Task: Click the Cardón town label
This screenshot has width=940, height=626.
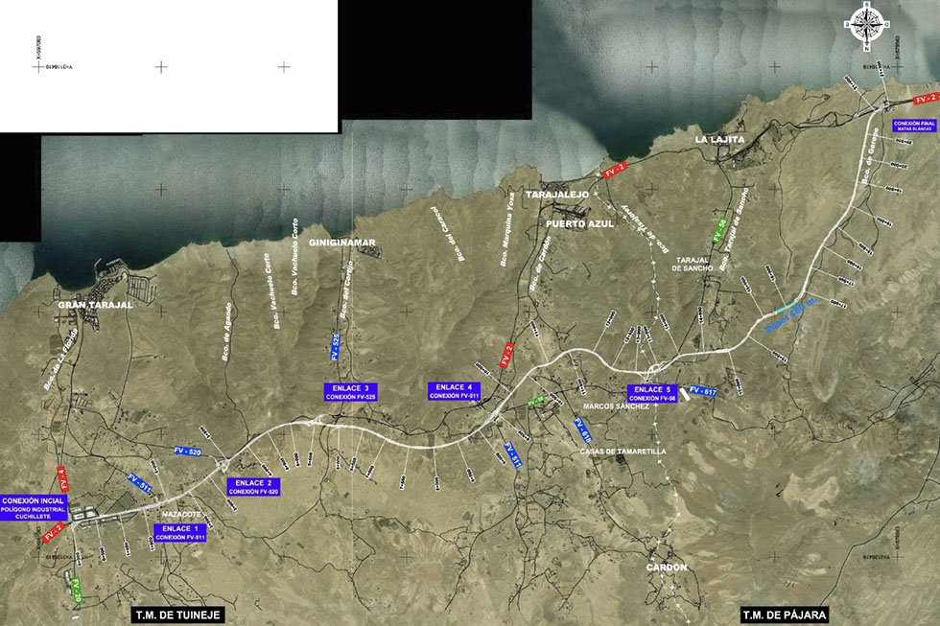Action: [666, 568]
